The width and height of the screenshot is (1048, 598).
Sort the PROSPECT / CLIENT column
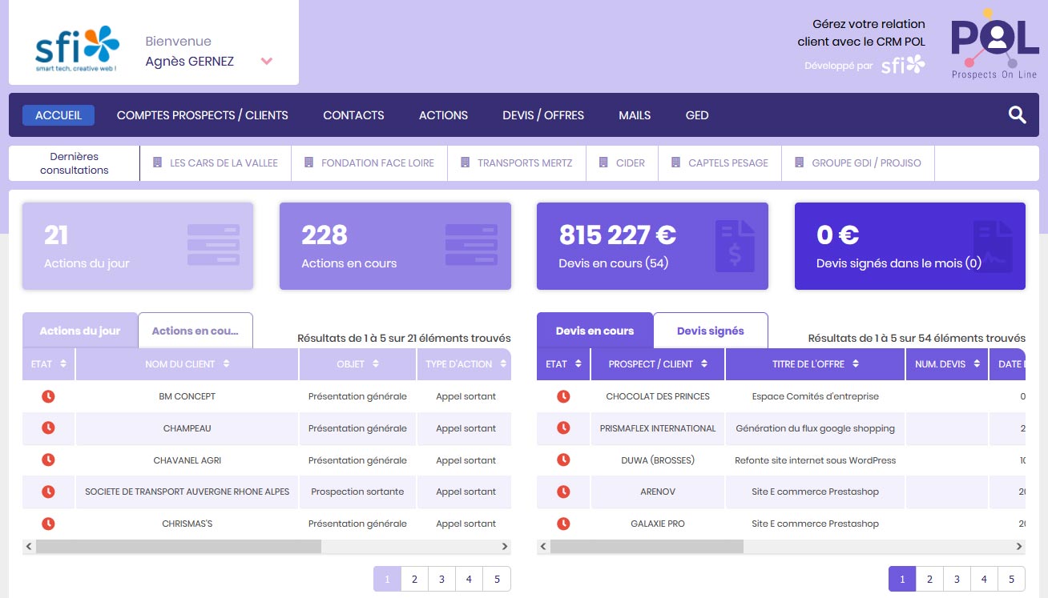pos(704,364)
